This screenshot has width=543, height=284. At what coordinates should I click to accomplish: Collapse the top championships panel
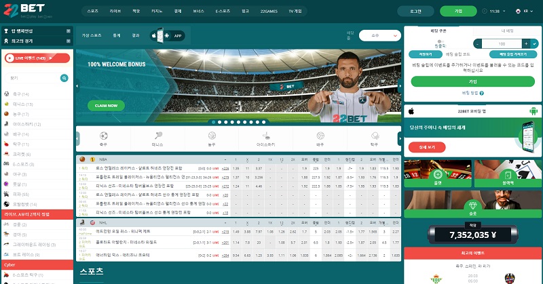pyautogui.click(x=69, y=31)
